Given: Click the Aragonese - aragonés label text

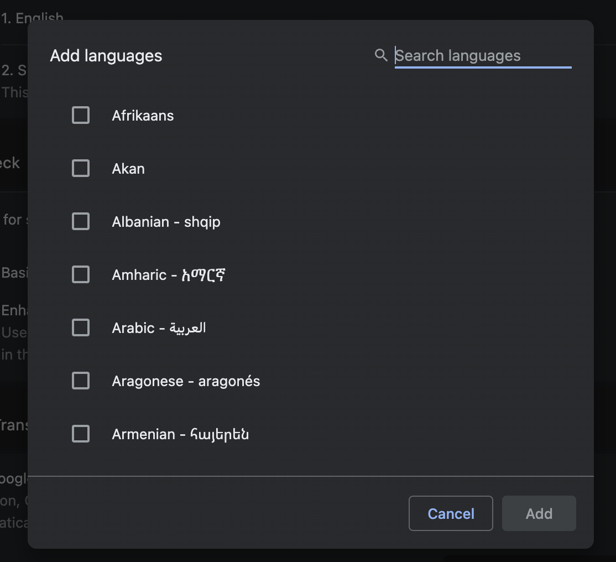Looking at the screenshot, I should 186,381.
